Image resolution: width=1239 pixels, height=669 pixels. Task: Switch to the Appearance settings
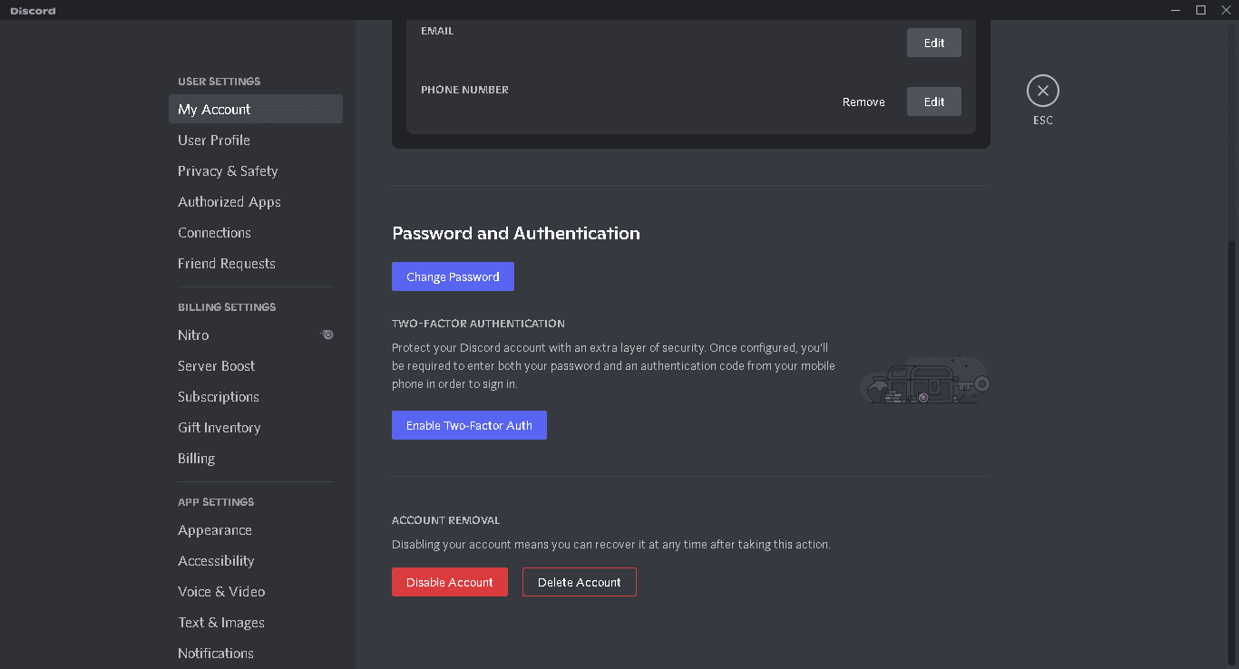215,530
